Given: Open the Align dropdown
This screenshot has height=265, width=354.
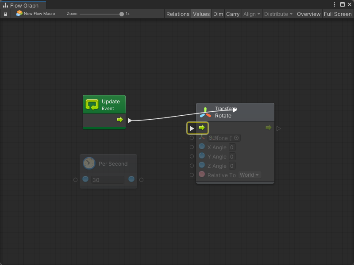Looking at the screenshot, I should tap(252, 14).
